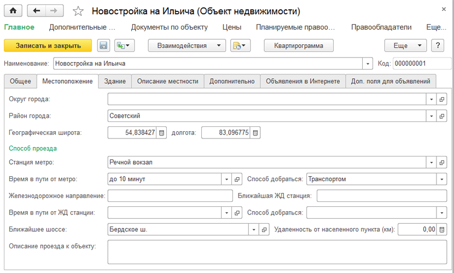Screen dimensions: 454x273
Task: Open the Цены navigation section
Action: pos(232,27)
